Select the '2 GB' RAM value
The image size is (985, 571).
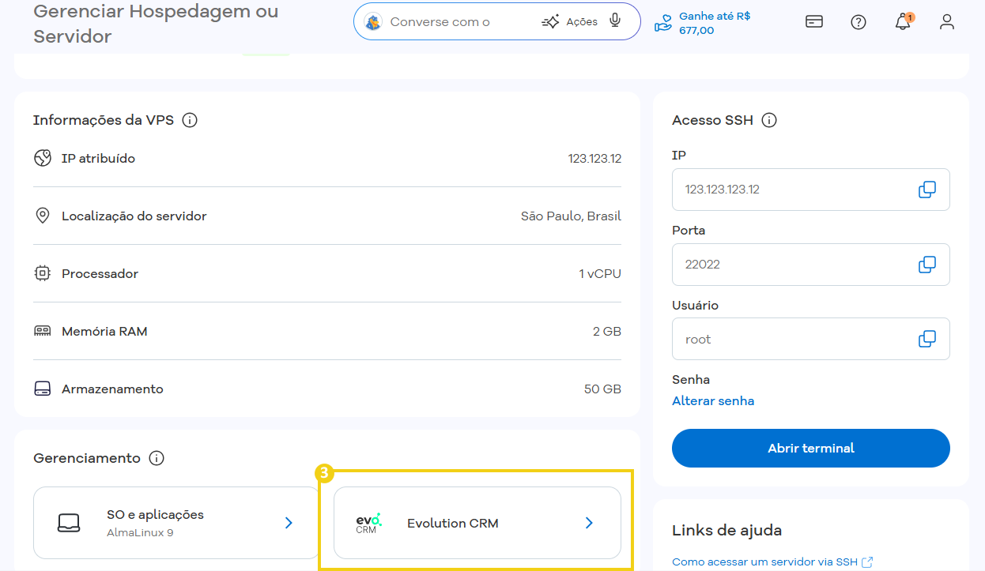tap(607, 331)
